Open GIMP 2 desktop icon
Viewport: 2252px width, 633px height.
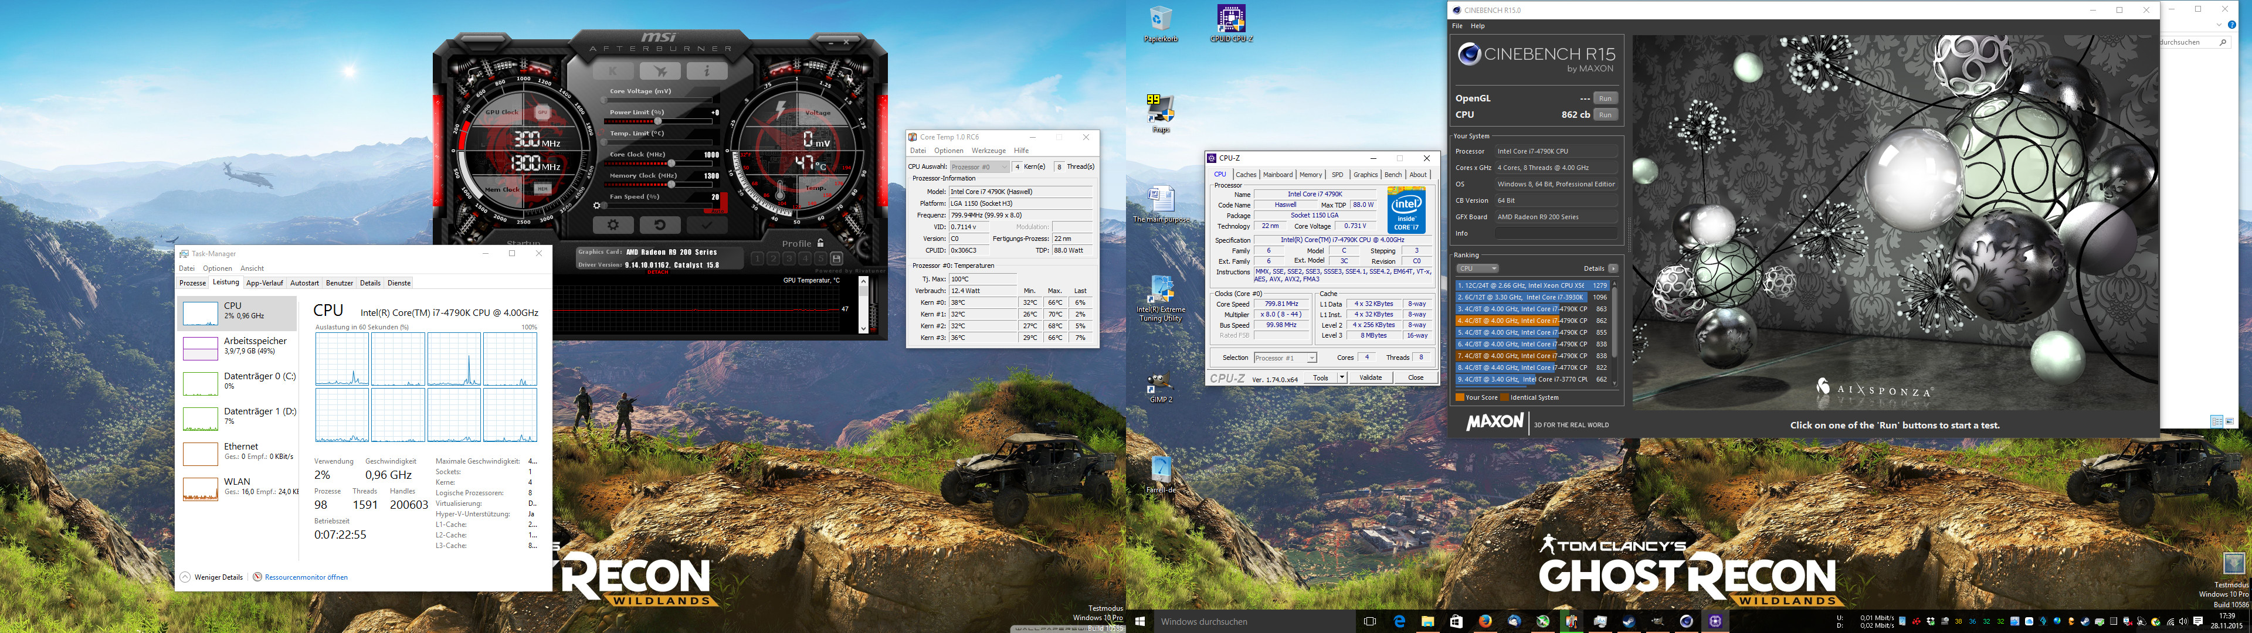point(1161,388)
